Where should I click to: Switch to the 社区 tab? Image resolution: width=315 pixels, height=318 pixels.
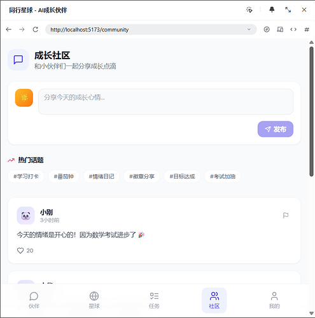pyautogui.click(x=214, y=300)
